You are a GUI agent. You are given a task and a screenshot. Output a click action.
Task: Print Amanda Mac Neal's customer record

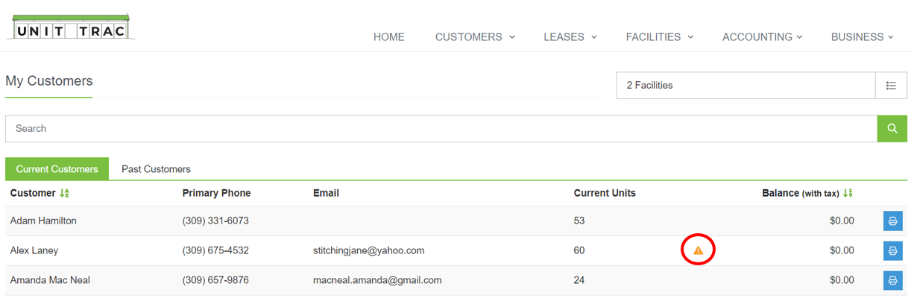[892, 281]
